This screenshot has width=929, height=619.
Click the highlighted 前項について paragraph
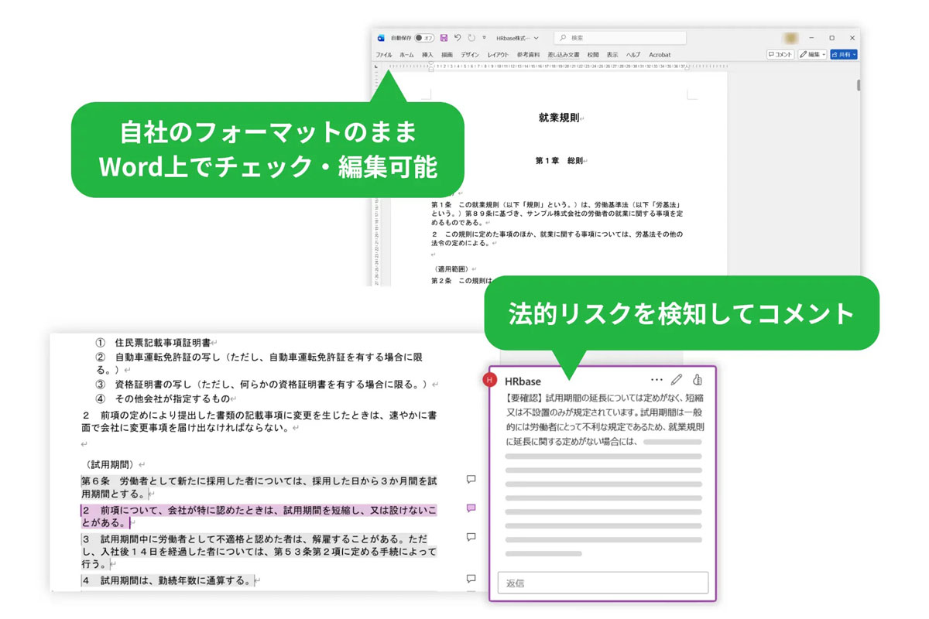pyautogui.click(x=259, y=516)
